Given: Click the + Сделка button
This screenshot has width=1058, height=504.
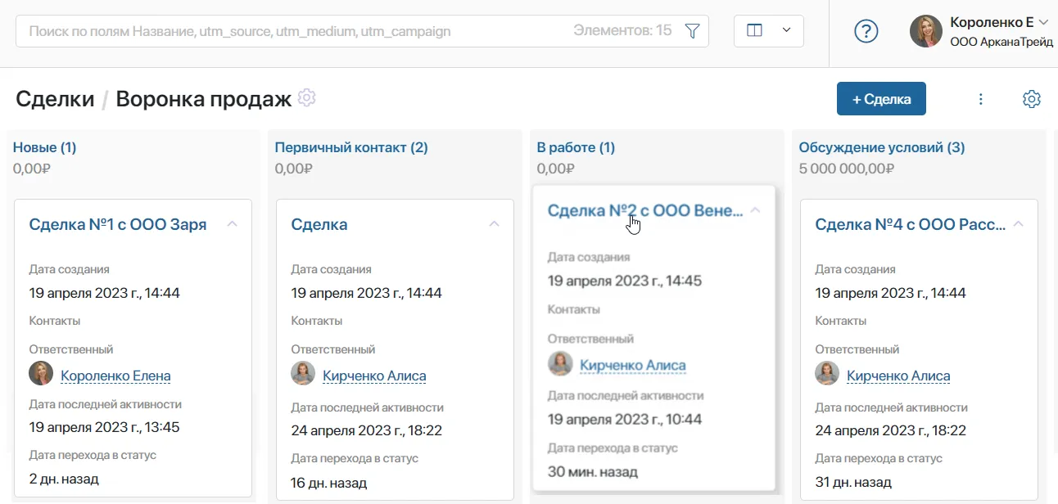Looking at the screenshot, I should 881,99.
